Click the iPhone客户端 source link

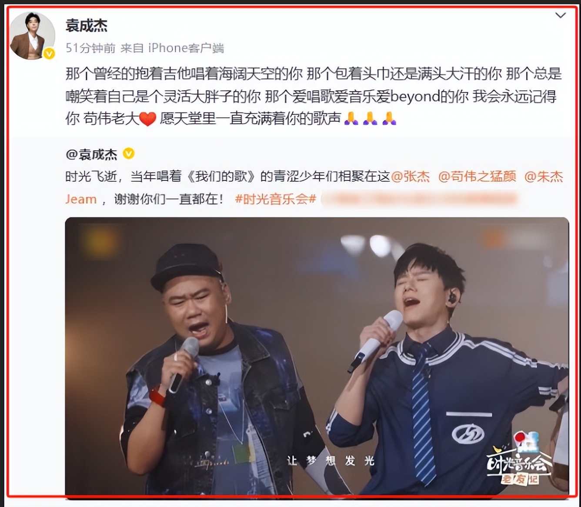tap(186, 48)
